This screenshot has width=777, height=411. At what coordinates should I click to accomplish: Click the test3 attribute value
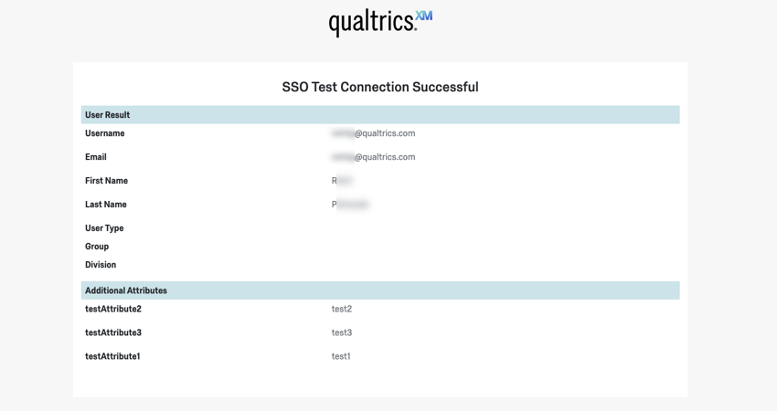[342, 332]
